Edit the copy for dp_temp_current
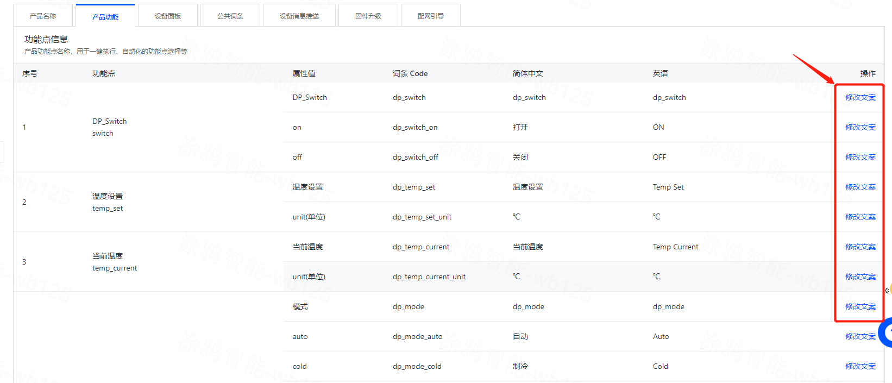 point(860,247)
